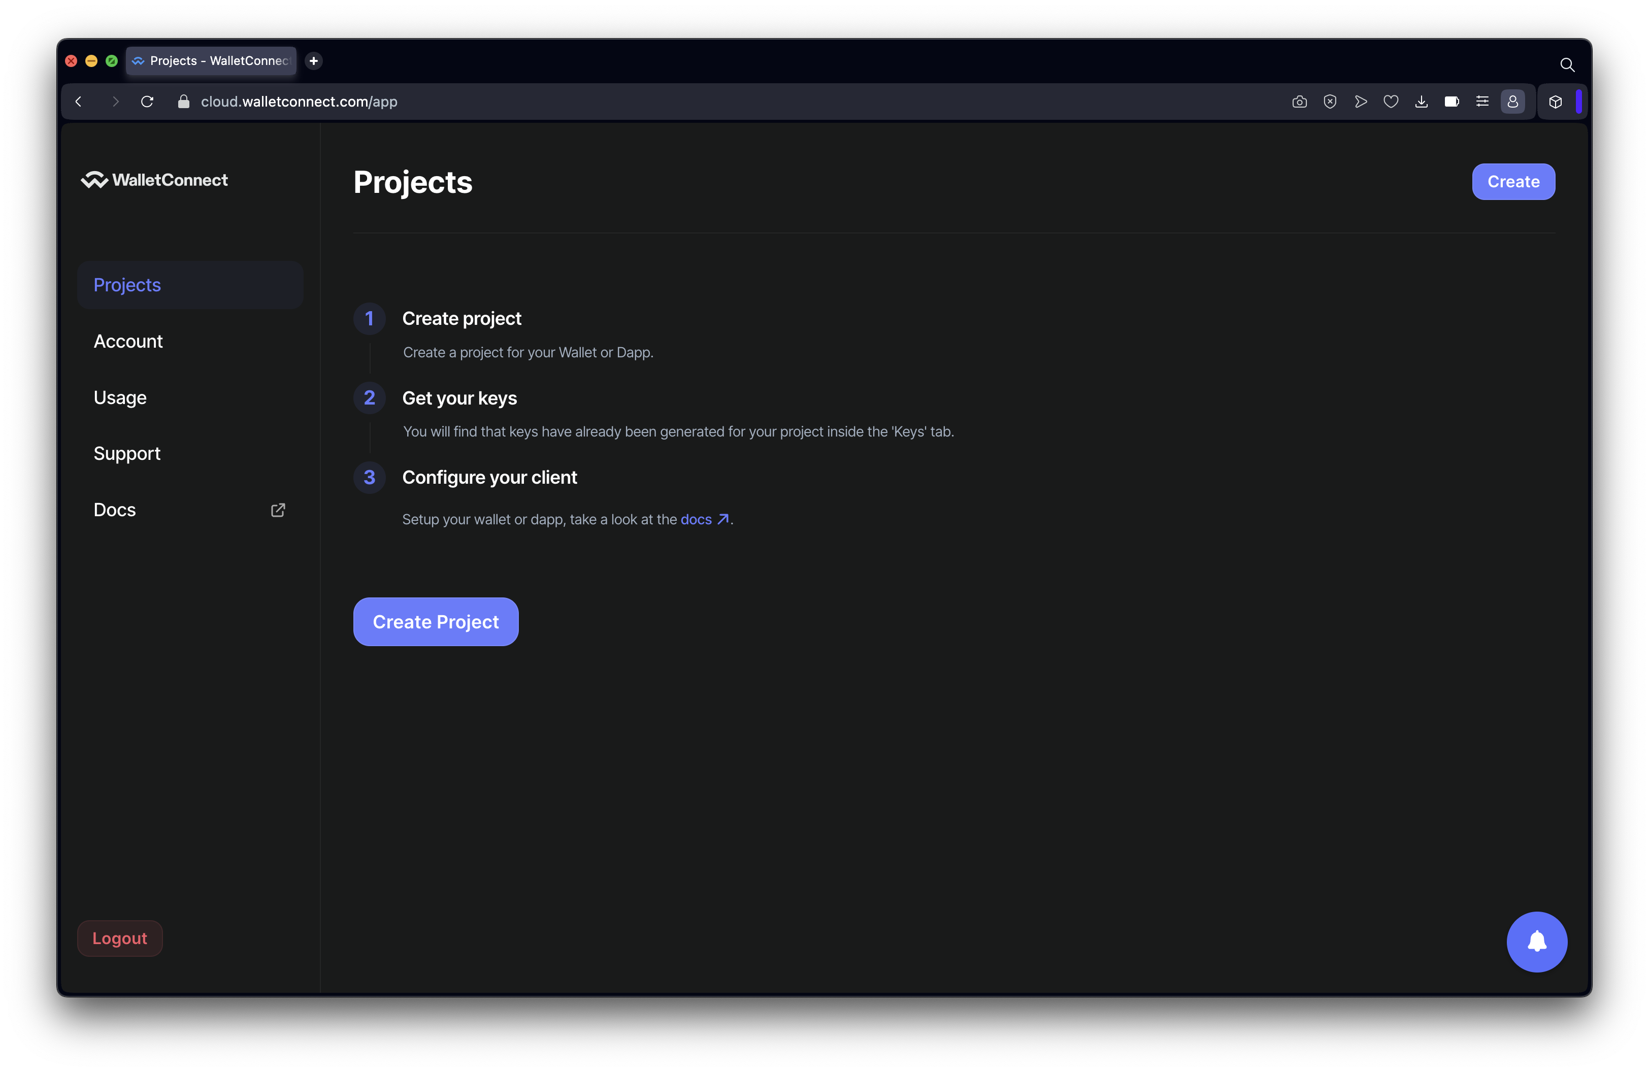Open the extensions cube icon
1649x1072 pixels.
pyautogui.click(x=1556, y=102)
